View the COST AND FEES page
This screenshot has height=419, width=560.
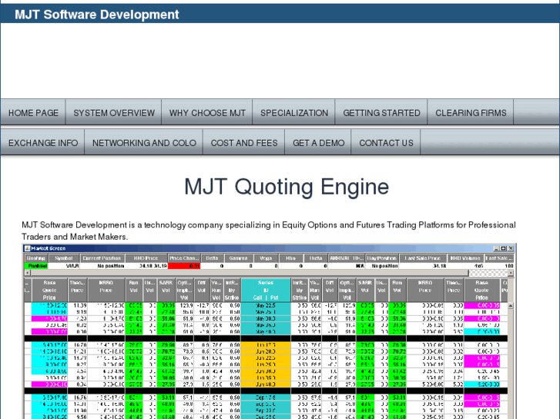click(244, 142)
